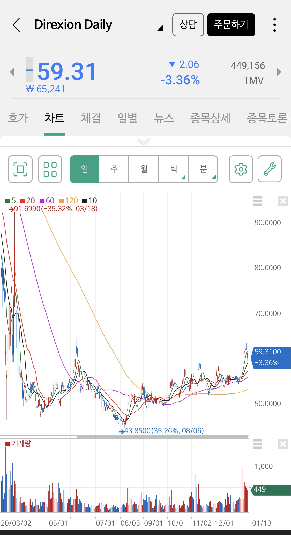Open the chart tools wrench icon
The width and height of the screenshot is (291, 535).
(x=270, y=169)
